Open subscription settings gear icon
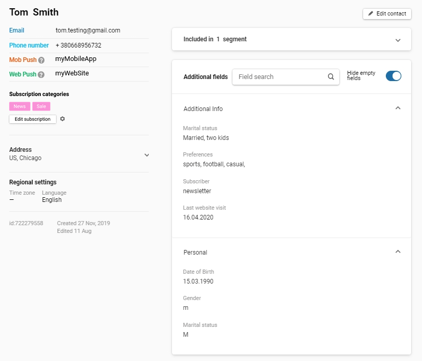Viewport: 422px width, 361px height. [x=62, y=119]
